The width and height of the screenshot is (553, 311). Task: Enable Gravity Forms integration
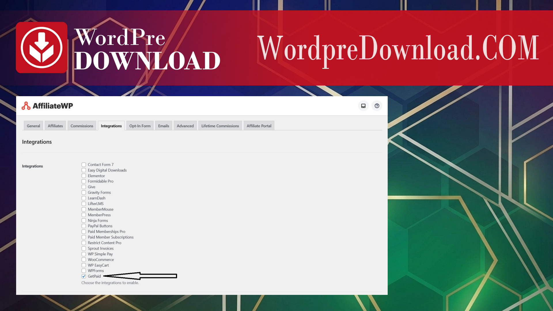[84, 193]
